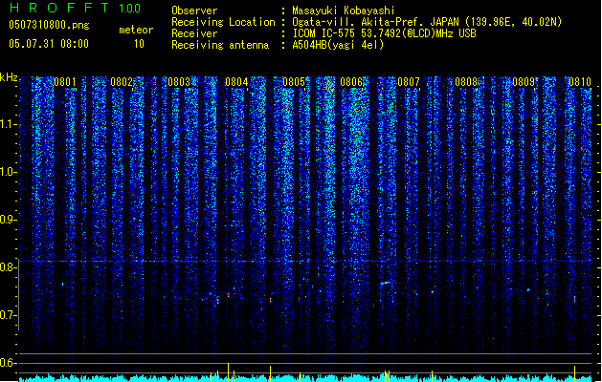Click the kHz axis unit label
The height and width of the screenshot is (382, 602).
pos(9,77)
